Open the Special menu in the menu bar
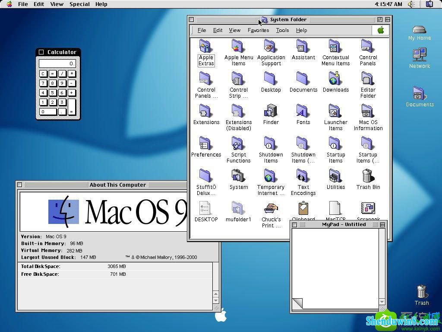The width and height of the screenshot is (442, 332). (x=79, y=4)
